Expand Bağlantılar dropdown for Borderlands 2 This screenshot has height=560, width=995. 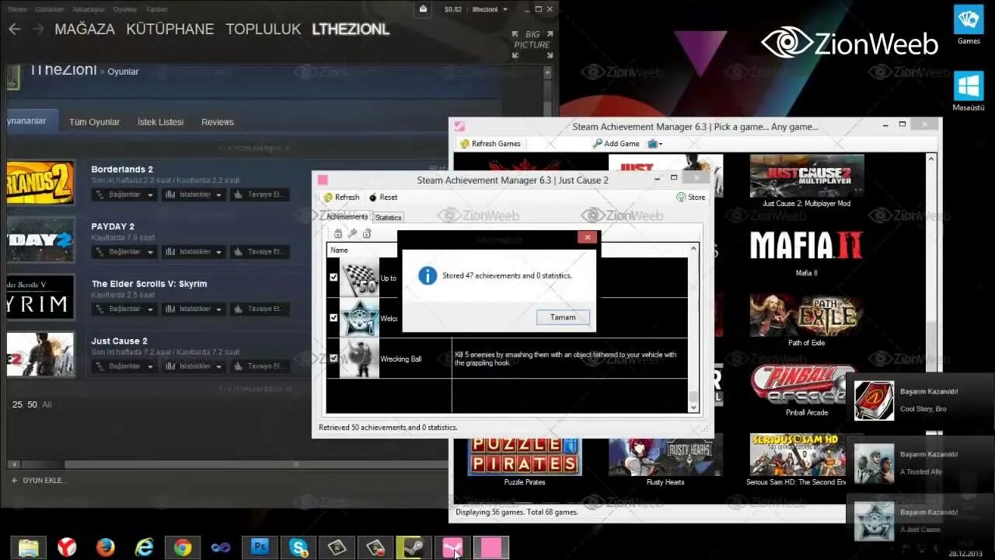124,194
